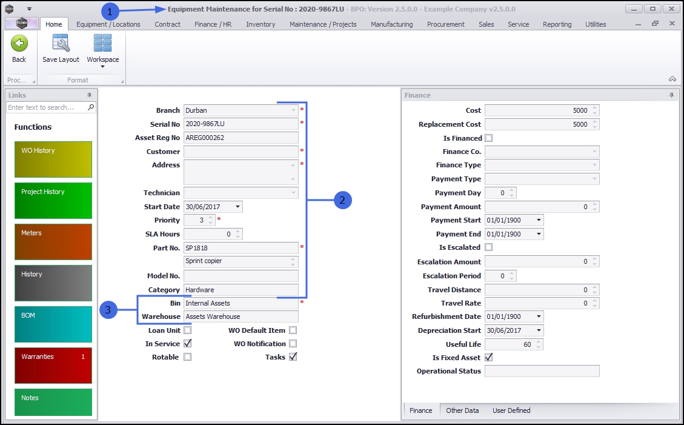
Task: Click the Meters orange tile
Action: click(x=53, y=241)
